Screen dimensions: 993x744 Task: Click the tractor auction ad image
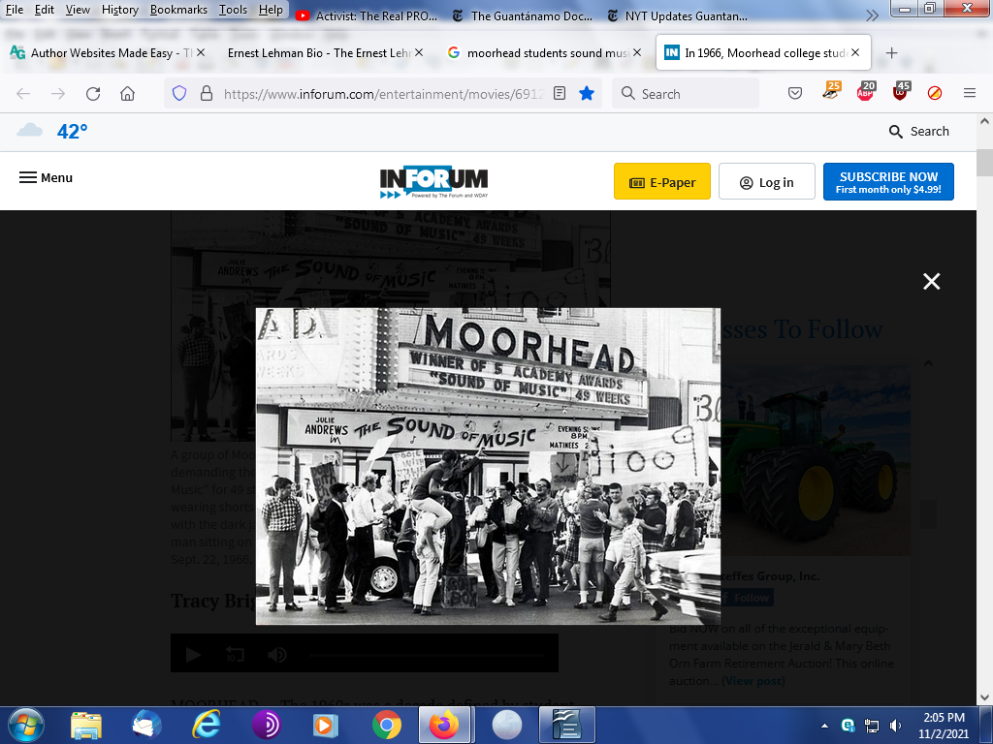pyautogui.click(x=817, y=460)
